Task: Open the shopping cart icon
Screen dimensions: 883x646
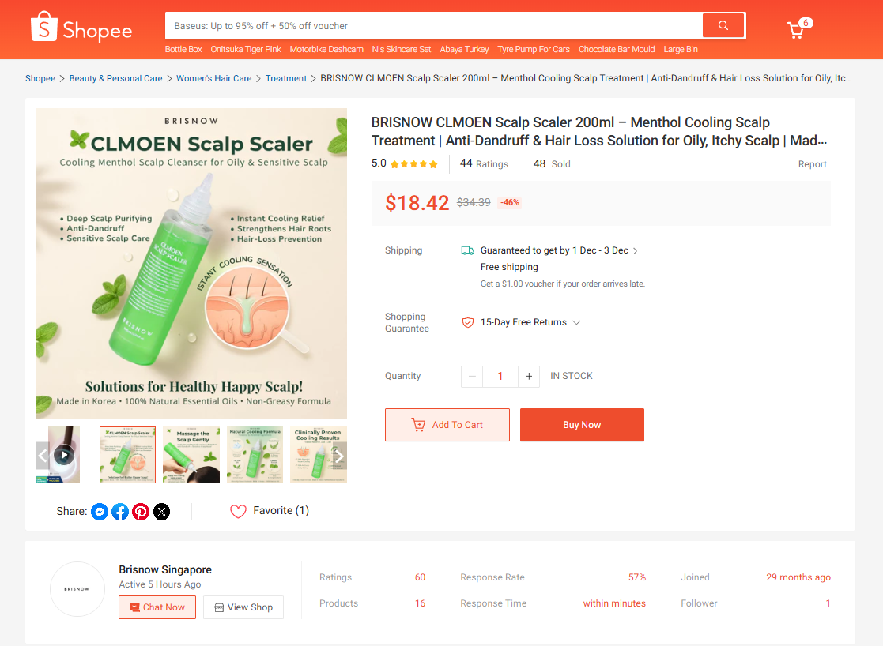Action: coord(796,30)
